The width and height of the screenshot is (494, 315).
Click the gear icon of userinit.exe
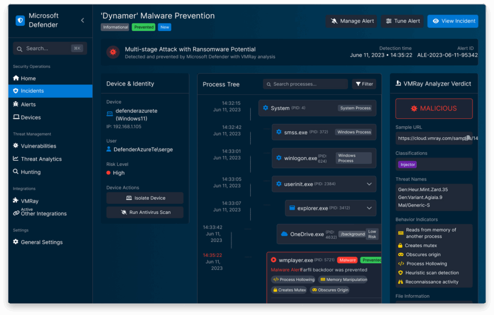point(279,184)
